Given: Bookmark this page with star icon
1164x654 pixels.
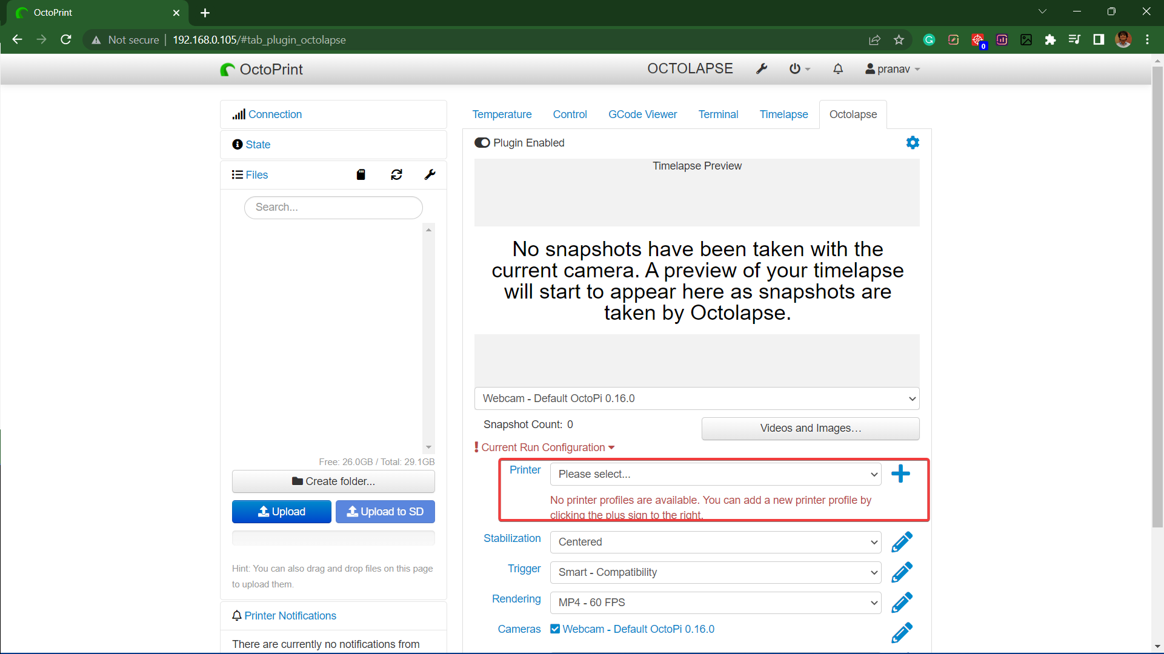Looking at the screenshot, I should pos(899,40).
